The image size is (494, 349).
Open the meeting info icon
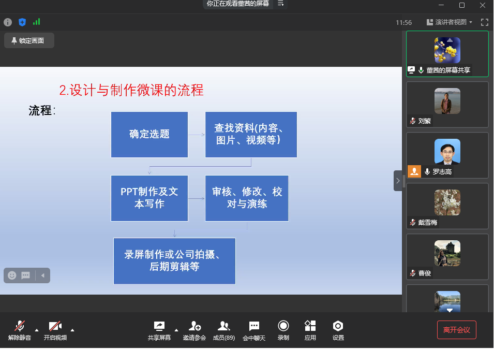point(8,22)
